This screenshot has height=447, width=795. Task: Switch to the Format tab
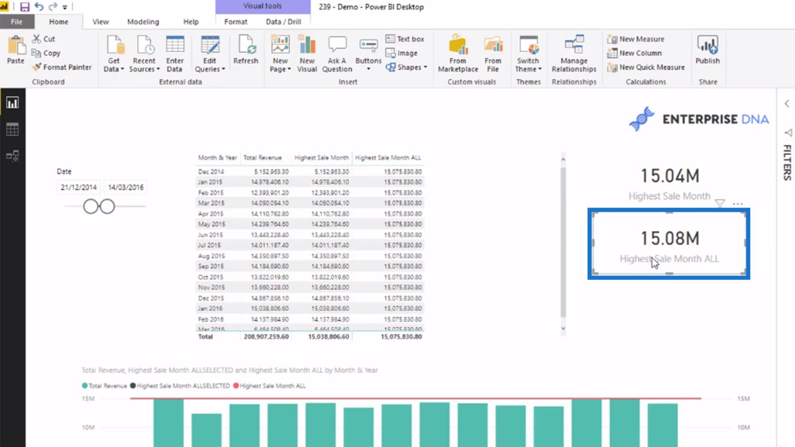point(236,22)
